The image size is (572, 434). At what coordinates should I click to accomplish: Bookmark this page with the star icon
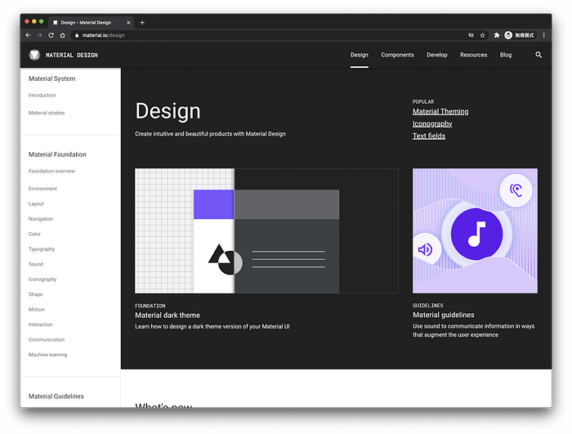coord(482,35)
